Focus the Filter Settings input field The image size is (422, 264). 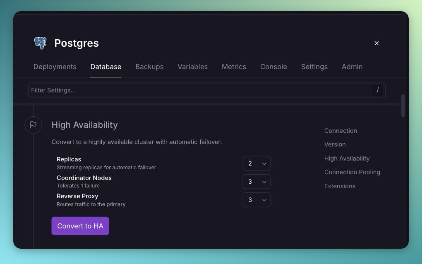(207, 90)
